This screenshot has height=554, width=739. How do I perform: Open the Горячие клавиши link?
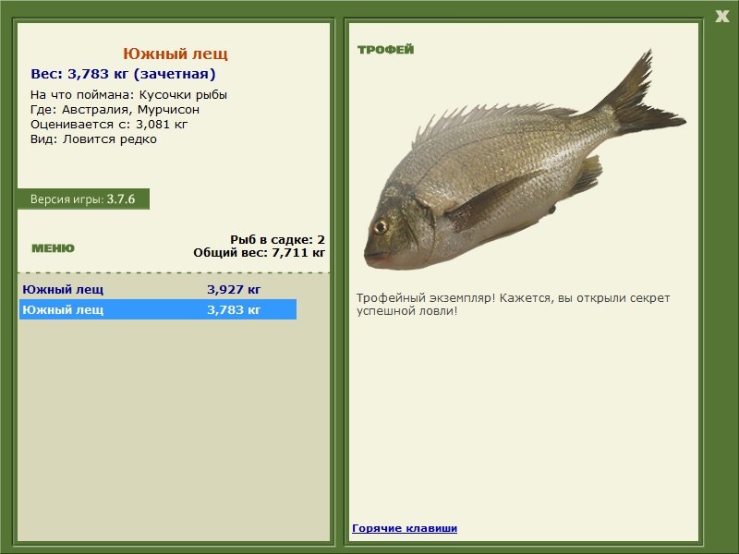click(404, 527)
